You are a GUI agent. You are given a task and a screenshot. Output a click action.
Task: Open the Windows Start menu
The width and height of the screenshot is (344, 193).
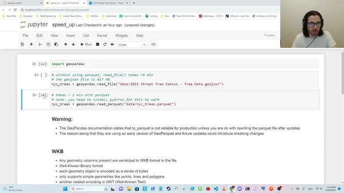[x=65, y=188]
